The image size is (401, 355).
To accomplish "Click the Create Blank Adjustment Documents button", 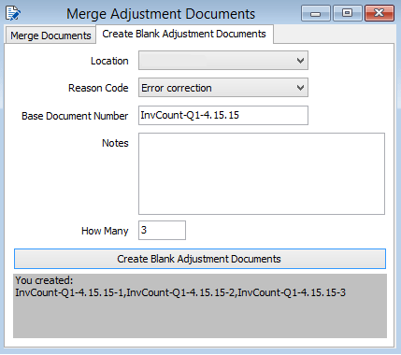I will pos(200,259).
